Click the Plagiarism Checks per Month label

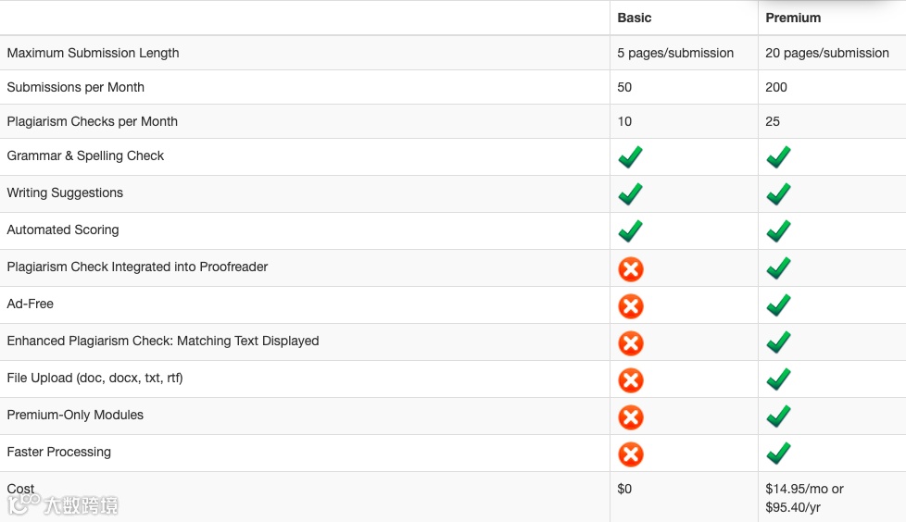[92, 121]
